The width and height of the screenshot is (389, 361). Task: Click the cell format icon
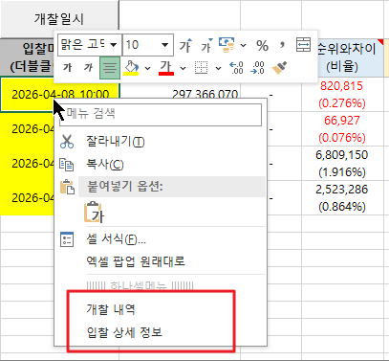click(x=67, y=239)
